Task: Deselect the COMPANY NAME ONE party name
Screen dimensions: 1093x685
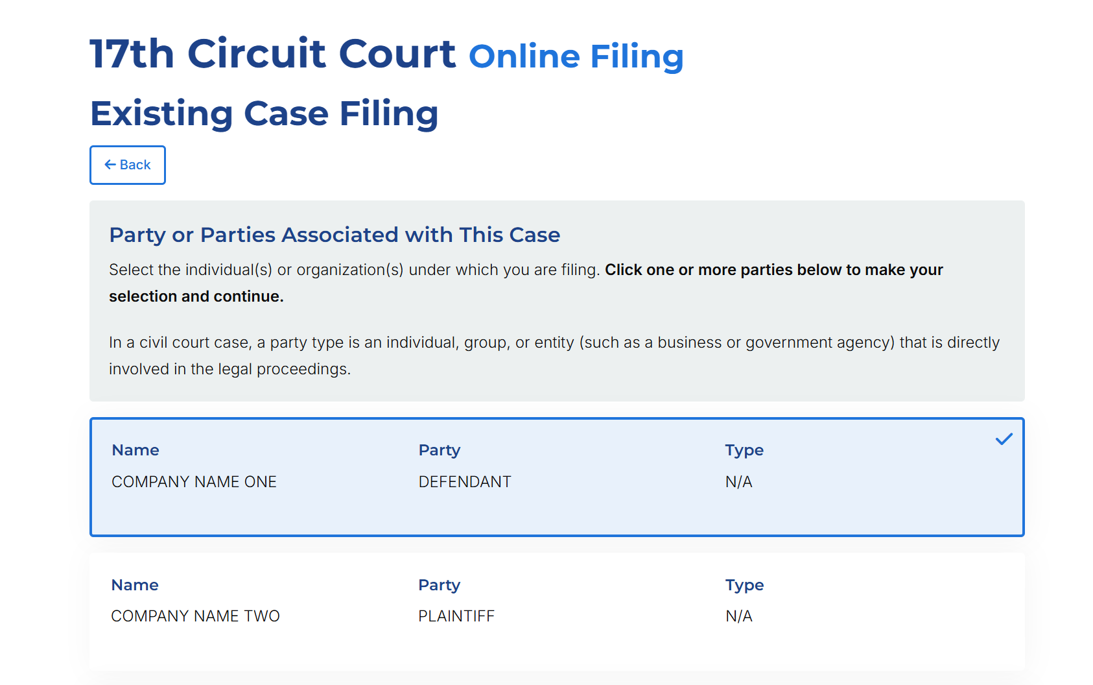Action: [x=194, y=482]
